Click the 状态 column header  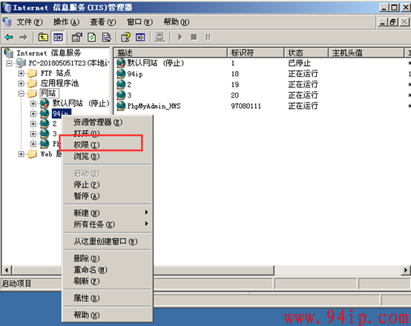coord(306,53)
